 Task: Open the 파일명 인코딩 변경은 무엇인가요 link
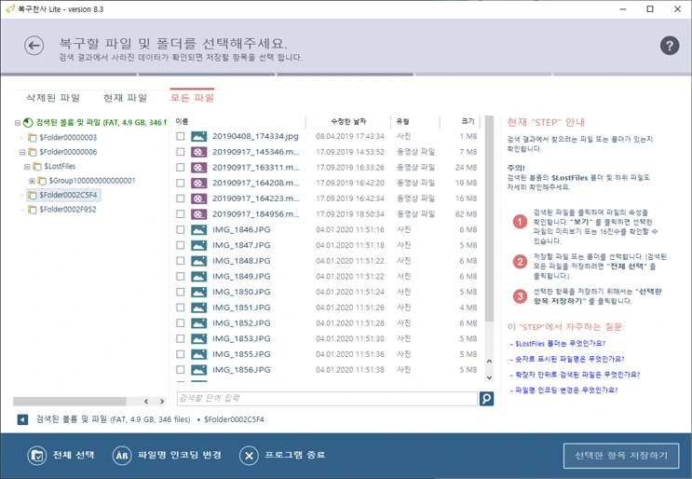pyautogui.click(x=566, y=390)
